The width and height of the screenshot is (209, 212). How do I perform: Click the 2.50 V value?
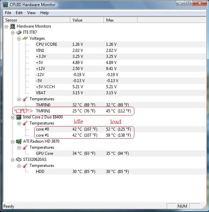click(x=78, y=69)
